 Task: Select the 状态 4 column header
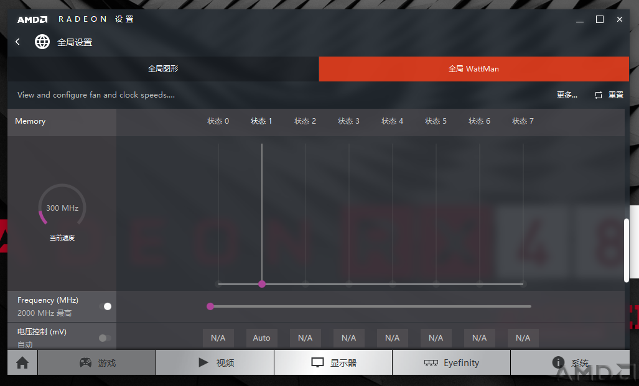[393, 121]
